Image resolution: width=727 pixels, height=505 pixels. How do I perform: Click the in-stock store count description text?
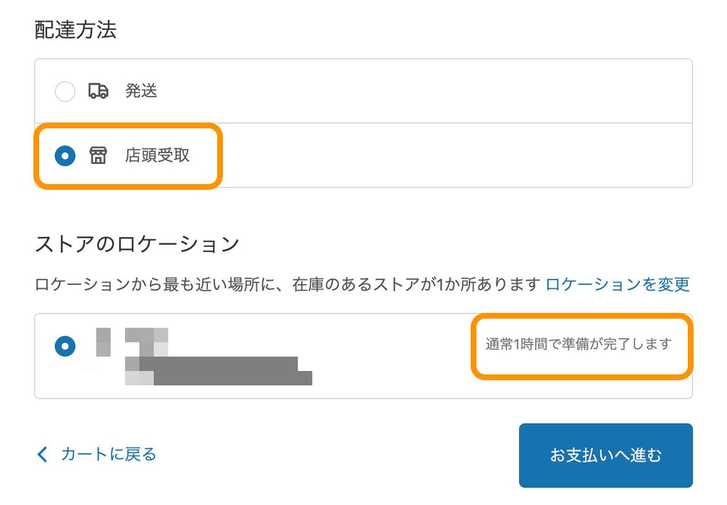pos(288,284)
